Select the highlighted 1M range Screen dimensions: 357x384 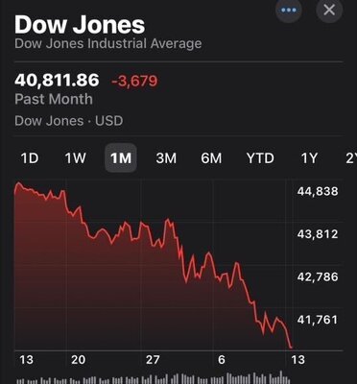pos(121,157)
